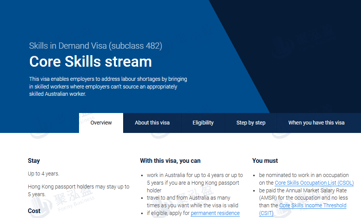Viewport: 361px width, 218px height.
Task: Open the Overview tab
Action: 101,123
